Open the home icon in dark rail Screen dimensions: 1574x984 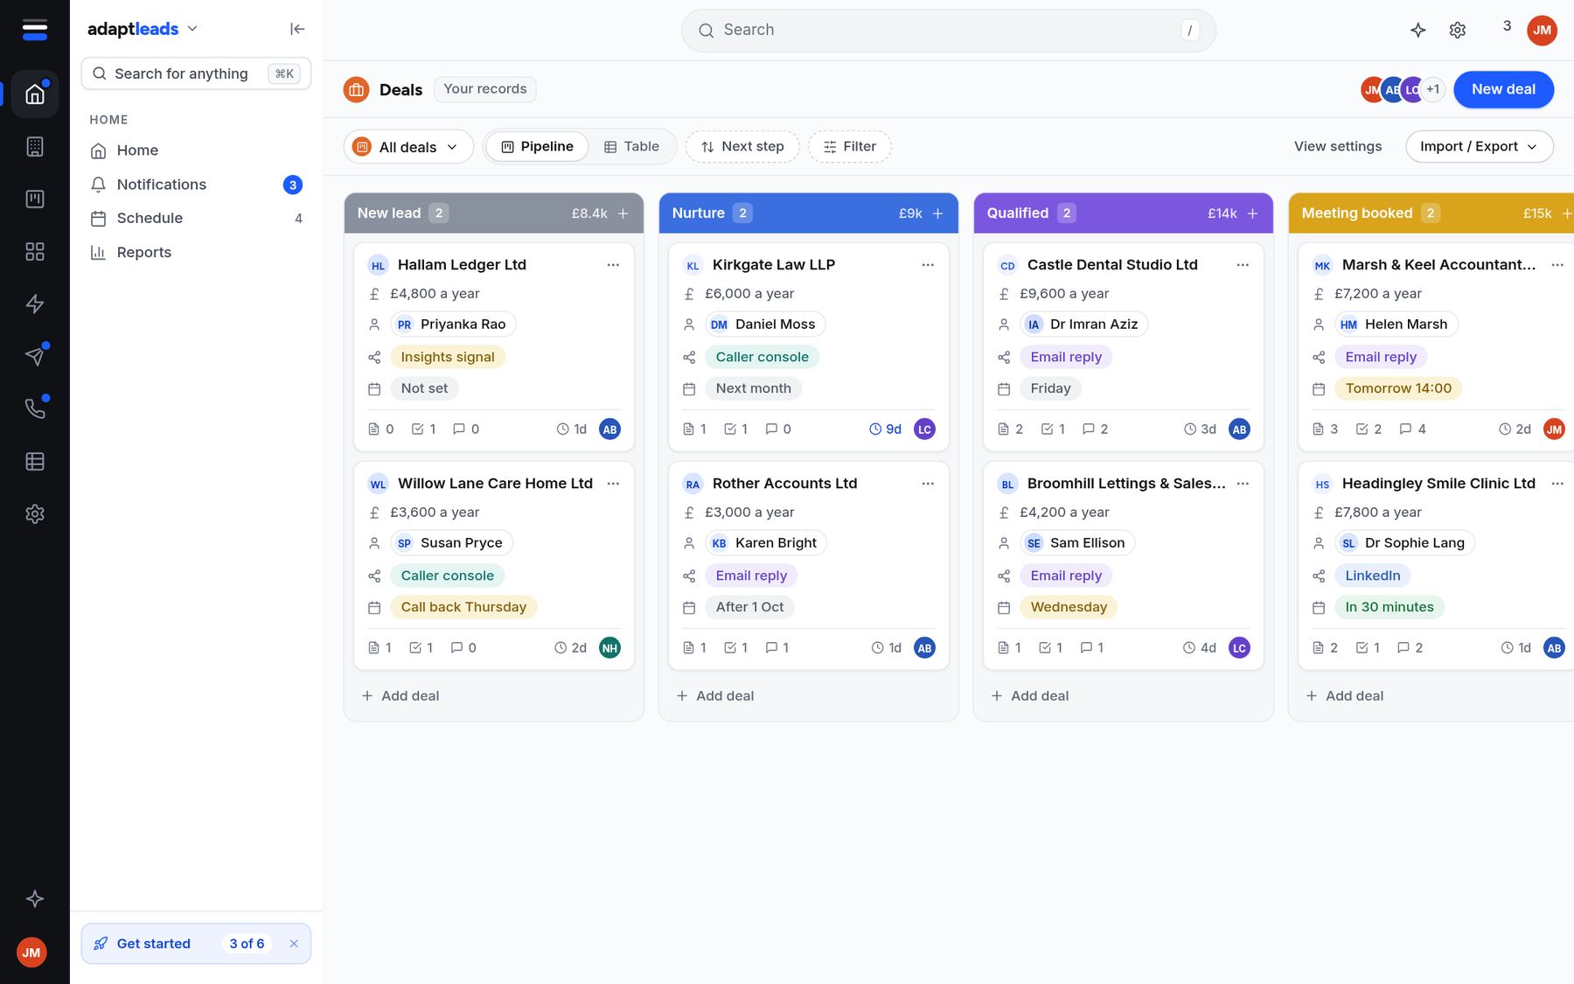(x=35, y=94)
